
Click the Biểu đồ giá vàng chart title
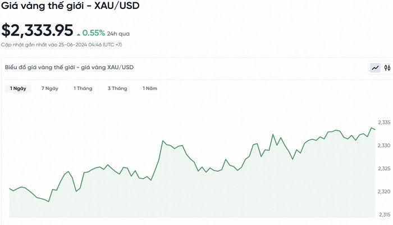pos(69,67)
